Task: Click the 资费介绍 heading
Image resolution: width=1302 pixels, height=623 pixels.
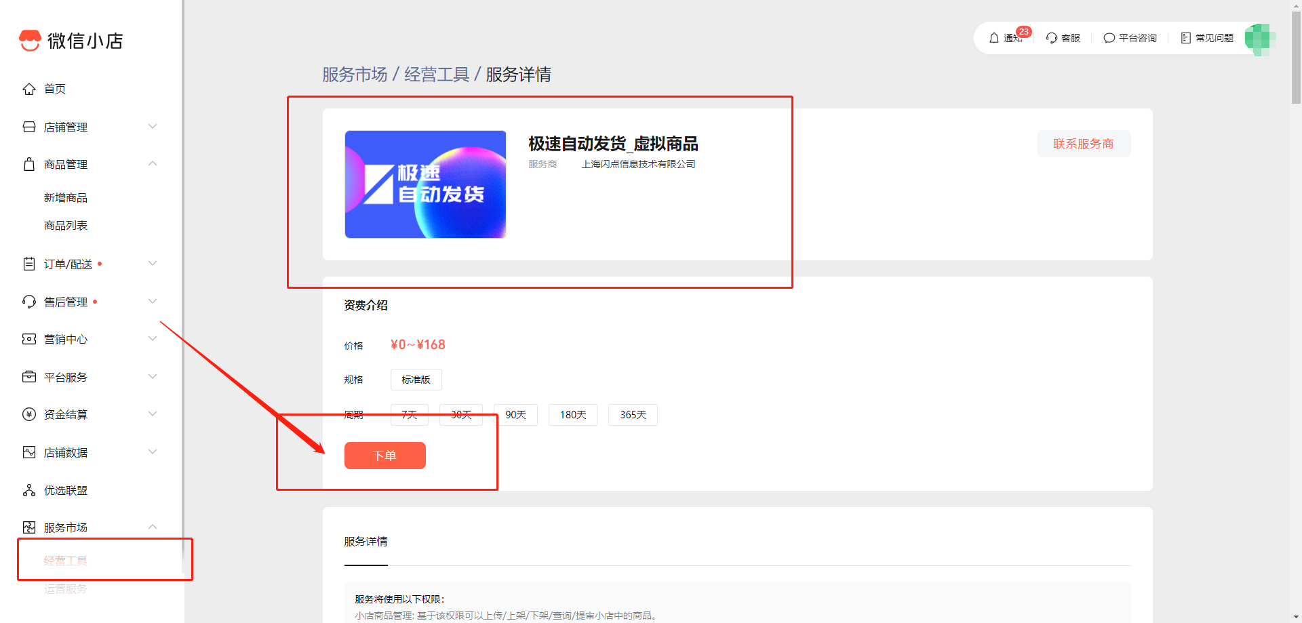Action: [x=366, y=305]
